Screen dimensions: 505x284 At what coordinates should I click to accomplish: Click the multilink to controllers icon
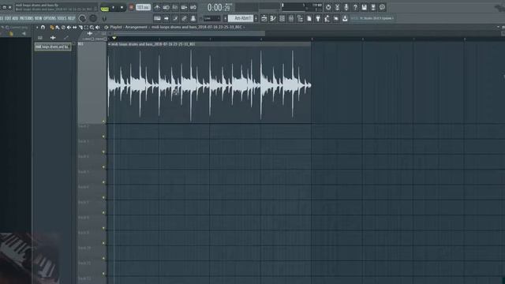pyautogui.click(x=184, y=18)
